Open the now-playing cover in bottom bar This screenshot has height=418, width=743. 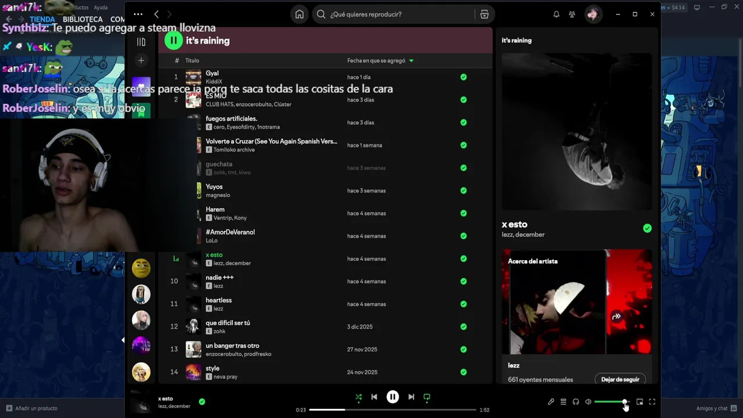[x=142, y=402]
